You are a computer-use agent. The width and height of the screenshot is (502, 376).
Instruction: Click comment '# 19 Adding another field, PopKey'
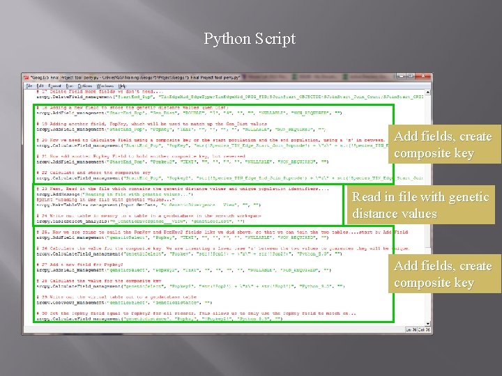tap(151, 124)
